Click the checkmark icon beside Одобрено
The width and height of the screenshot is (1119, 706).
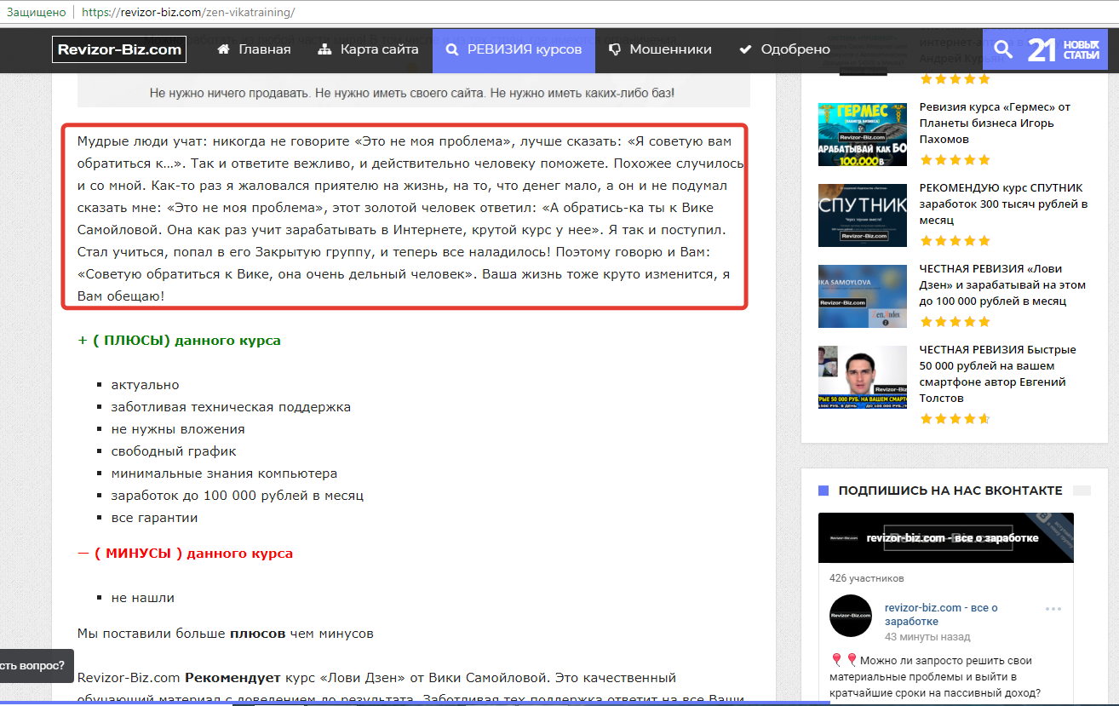click(745, 49)
